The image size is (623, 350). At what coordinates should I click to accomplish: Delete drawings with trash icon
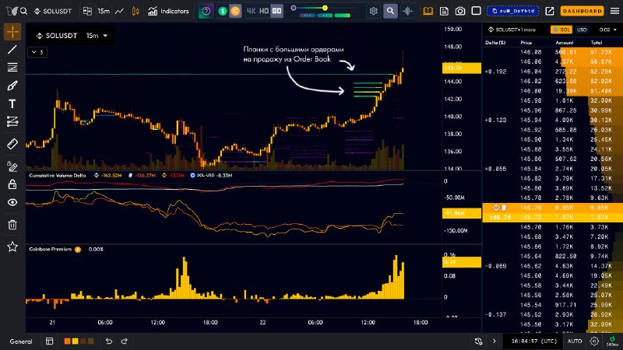click(12, 225)
